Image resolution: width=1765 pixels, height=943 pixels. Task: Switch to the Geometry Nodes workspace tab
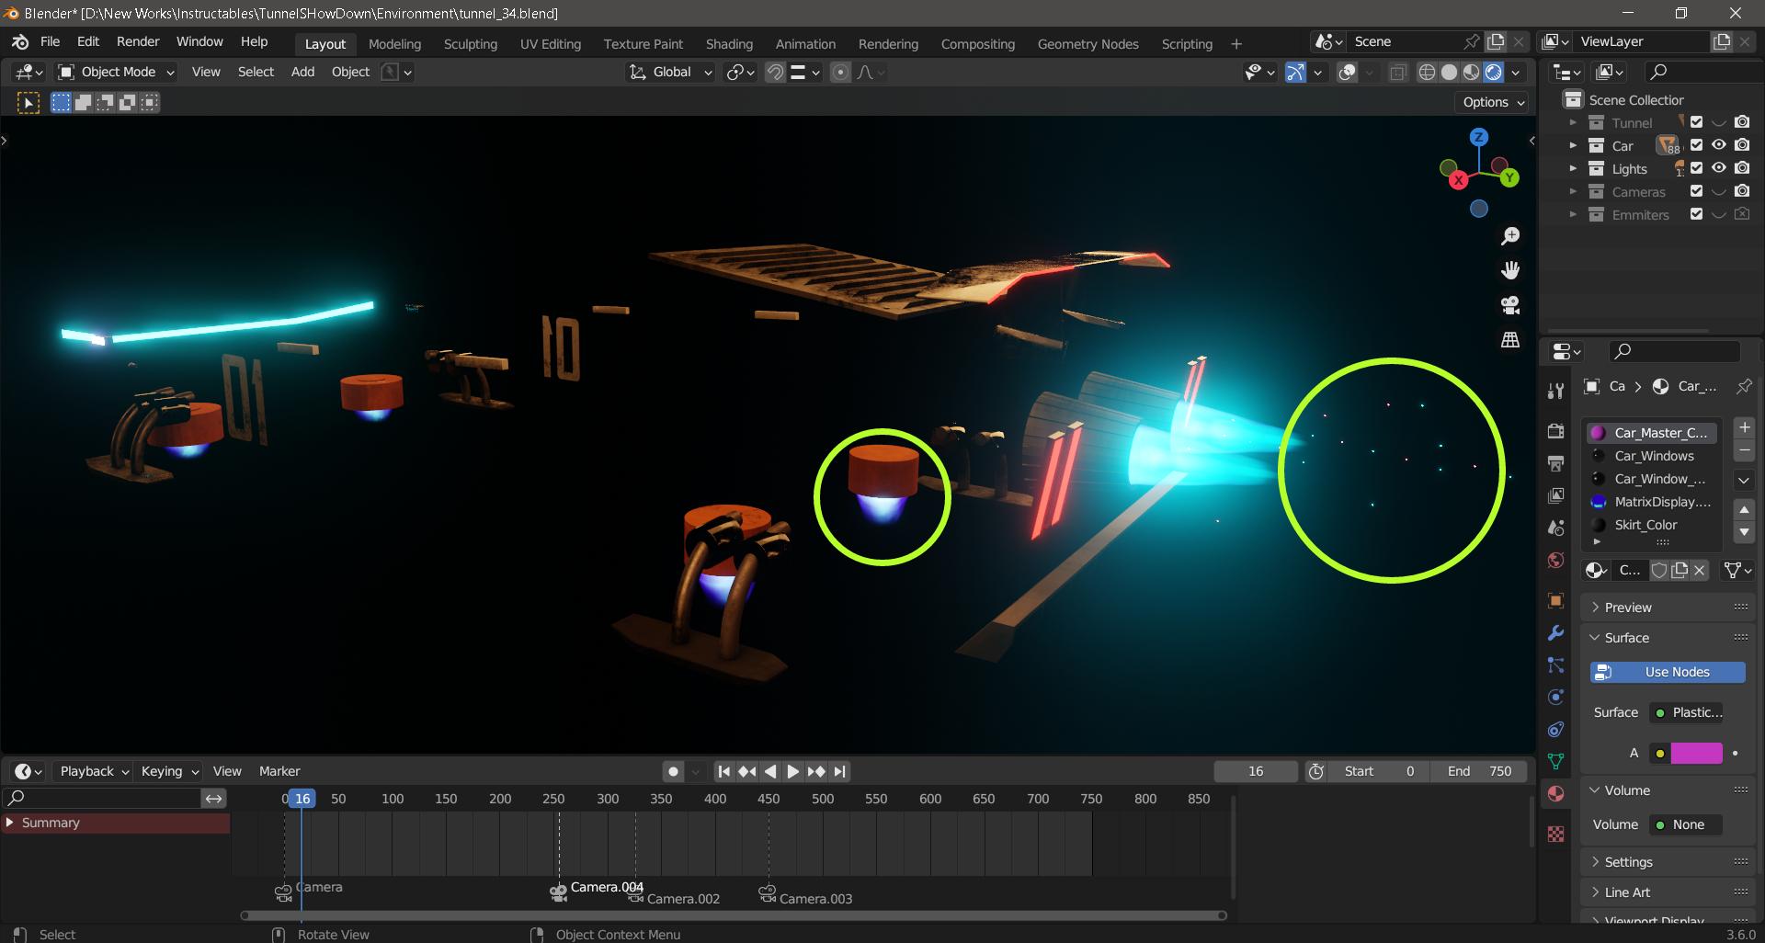[1087, 44]
